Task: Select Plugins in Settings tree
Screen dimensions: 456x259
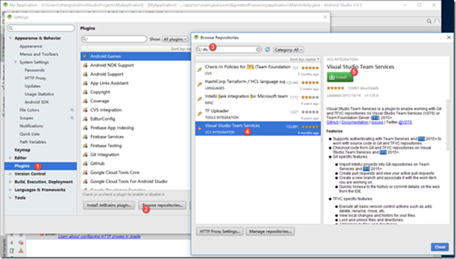Action: [41, 166]
